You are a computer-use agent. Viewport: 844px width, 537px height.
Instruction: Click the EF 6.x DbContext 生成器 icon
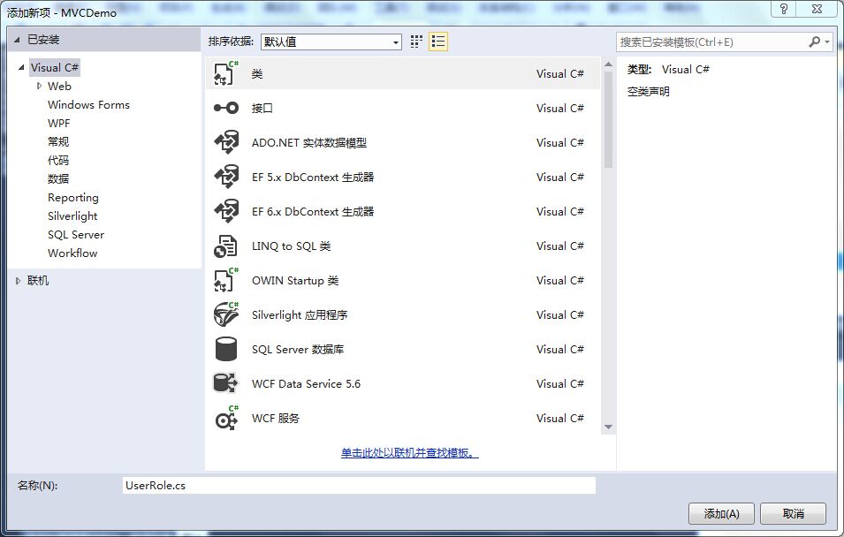pyautogui.click(x=226, y=211)
